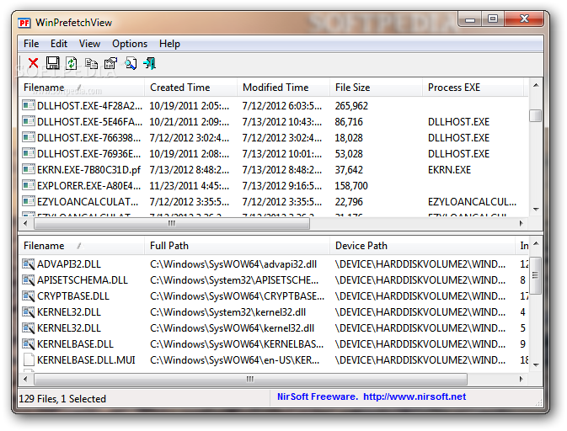Click lower pane vertical scroll down arrow
Image resolution: width=567 pixels, height=431 pixels.
point(536,365)
